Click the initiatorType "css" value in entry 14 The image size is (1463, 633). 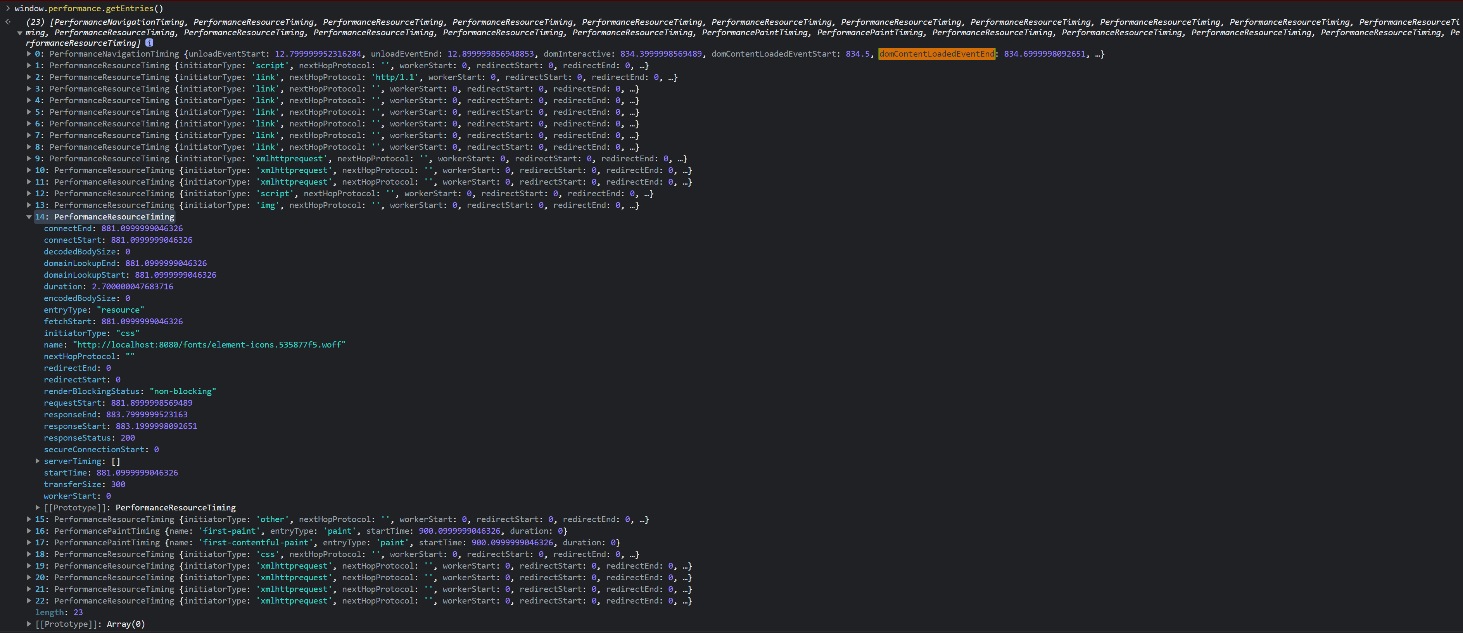click(x=128, y=334)
